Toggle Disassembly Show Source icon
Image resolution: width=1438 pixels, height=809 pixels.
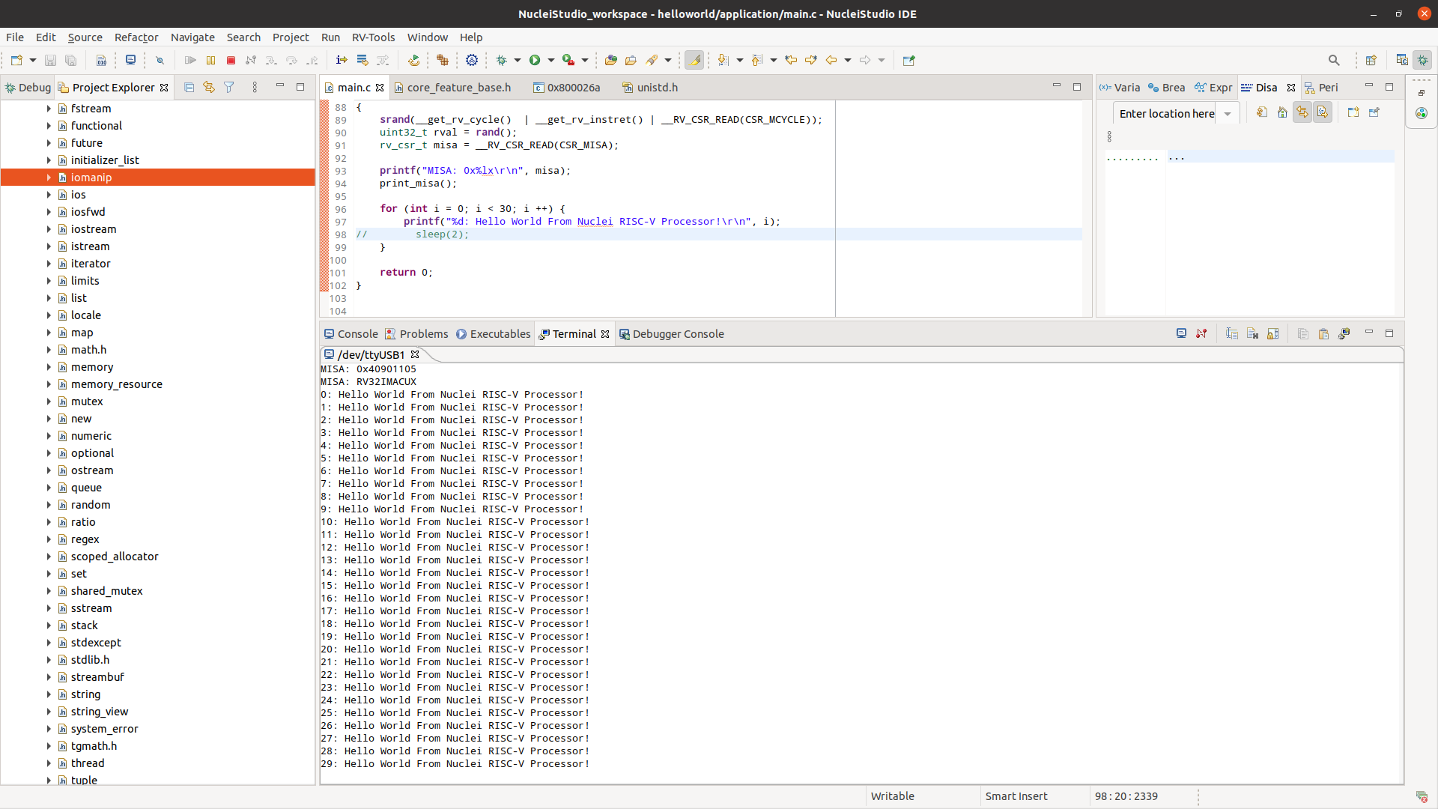(x=1323, y=112)
